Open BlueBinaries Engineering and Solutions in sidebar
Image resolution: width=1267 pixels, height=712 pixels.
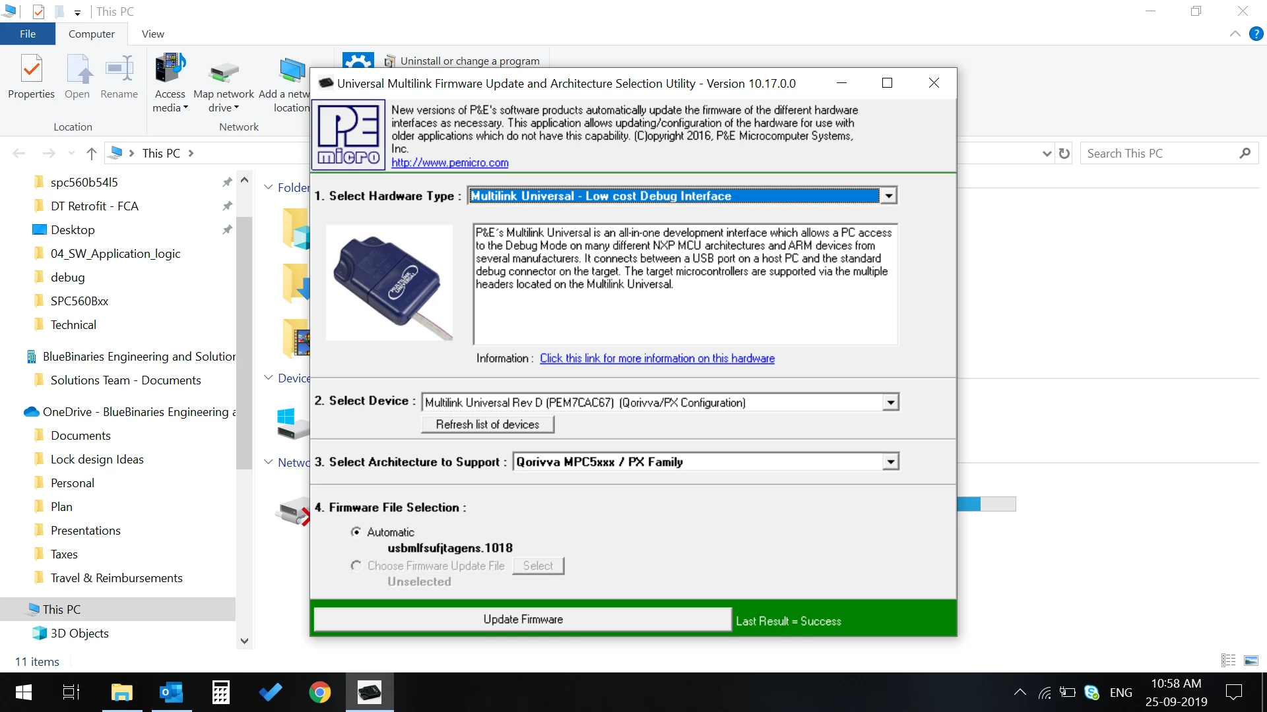[132, 356]
